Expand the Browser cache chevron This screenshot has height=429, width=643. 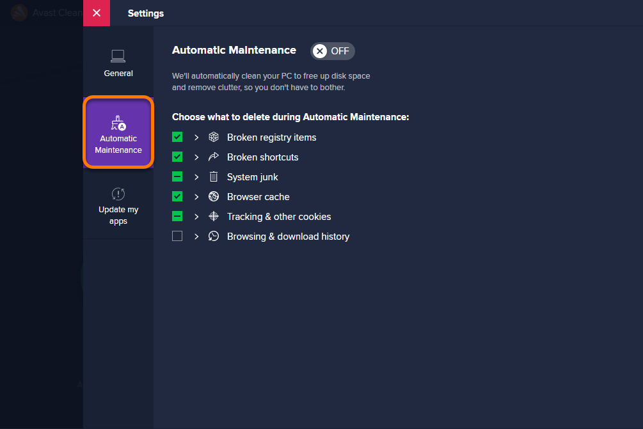[196, 197]
